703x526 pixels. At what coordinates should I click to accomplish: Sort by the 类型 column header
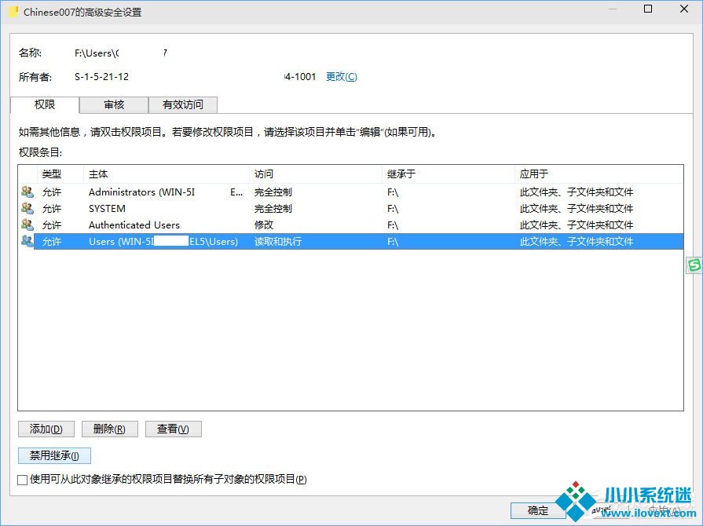point(60,174)
